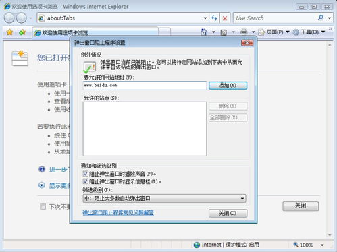Click the red Stop loading icon

click(x=225, y=18)
